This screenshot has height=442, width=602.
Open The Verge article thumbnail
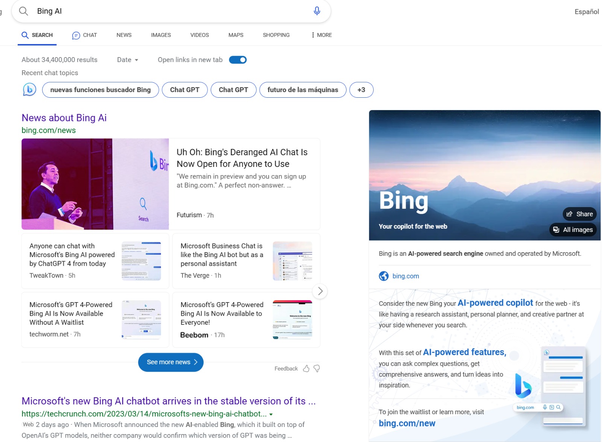[292, 261]
